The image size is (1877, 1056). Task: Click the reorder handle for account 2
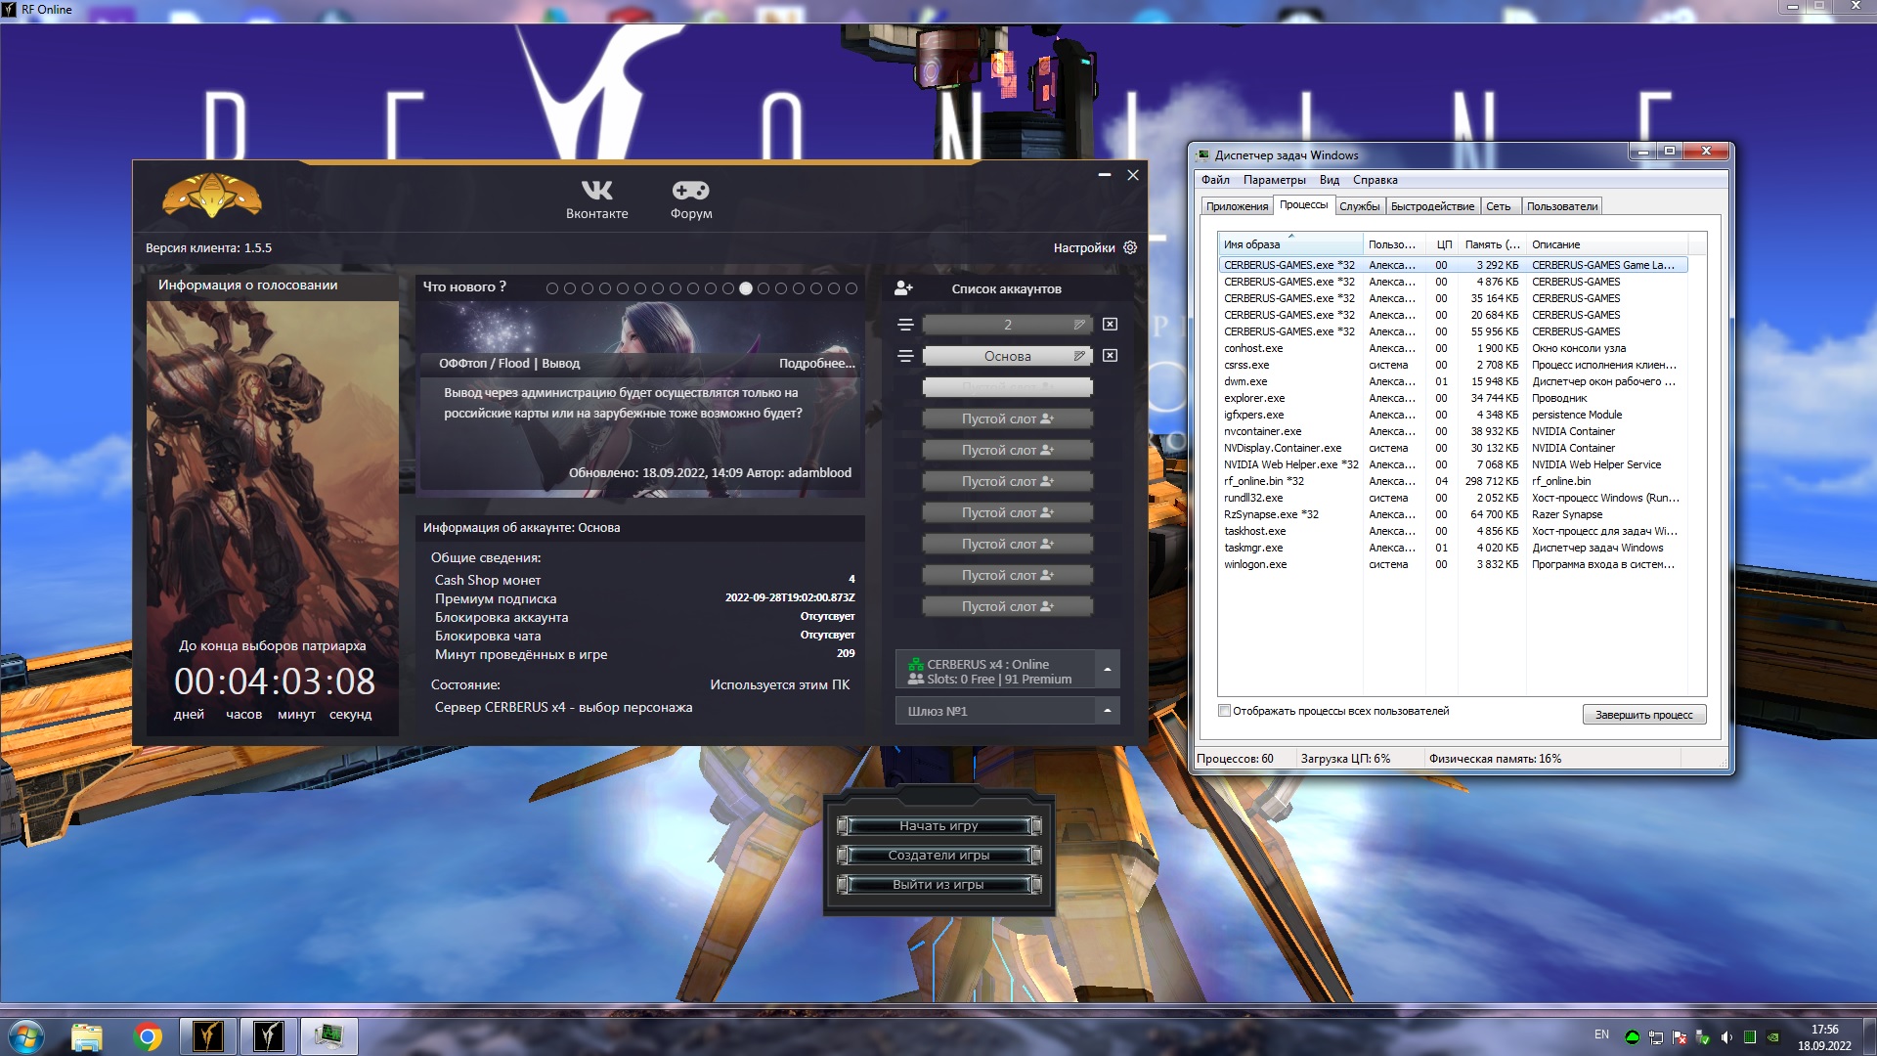tap(905, 325)
